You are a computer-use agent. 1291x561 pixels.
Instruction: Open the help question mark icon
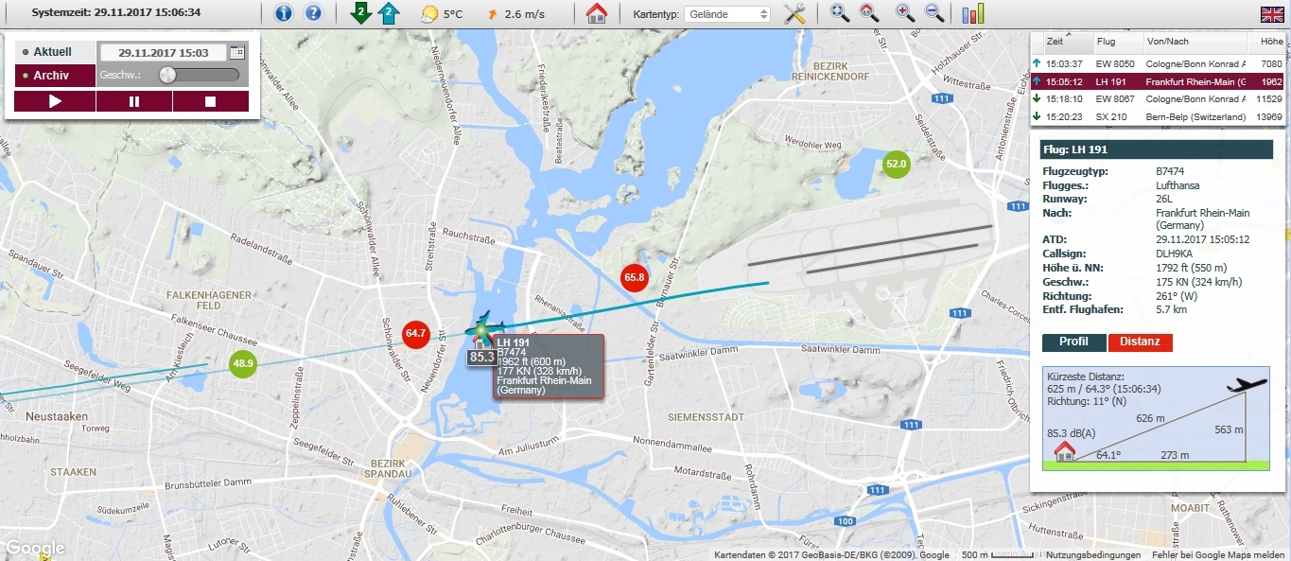pyautogui.click(x=313, y=13)
